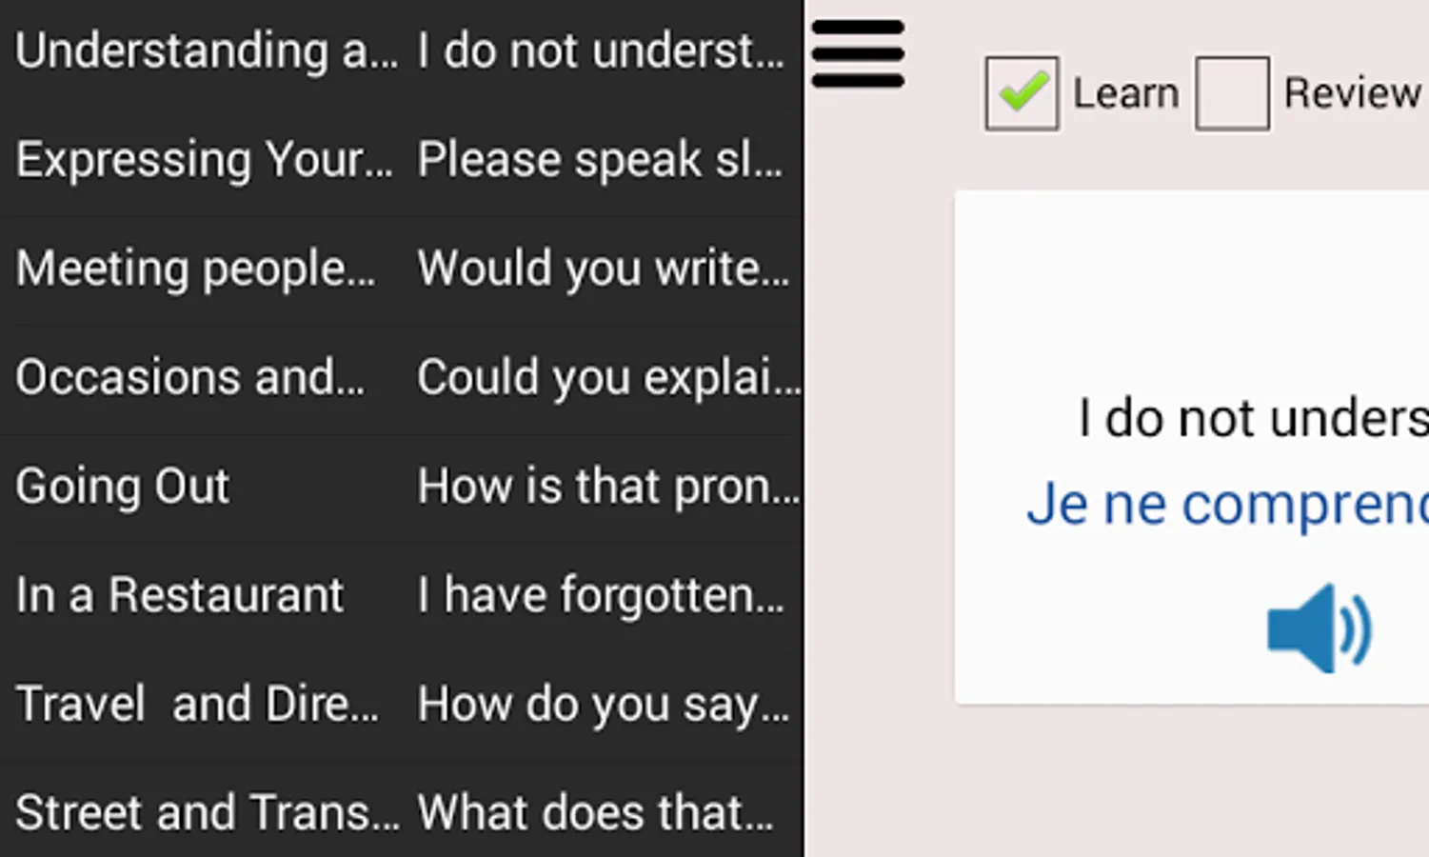Image resolution: width=1429 pixels, height=857 pixels.
Task: Select phrase 'I do not underst...'
Action: point(602,51)
